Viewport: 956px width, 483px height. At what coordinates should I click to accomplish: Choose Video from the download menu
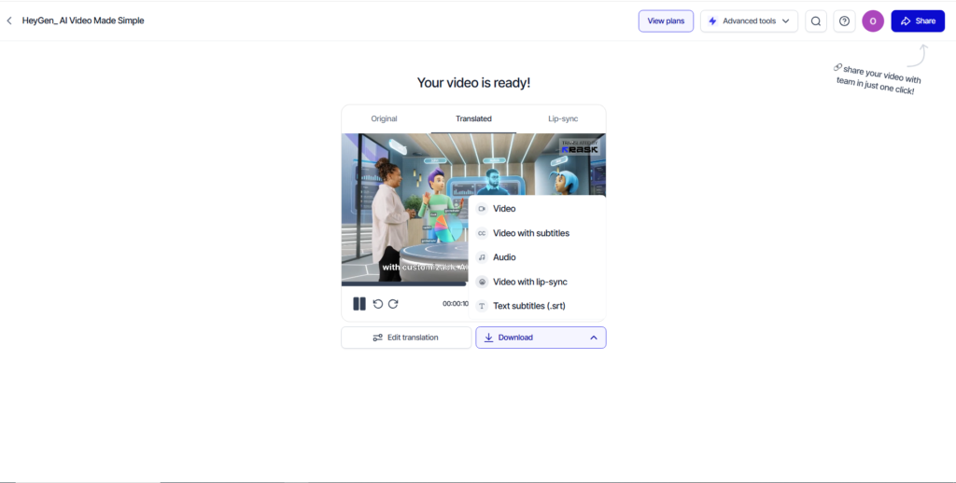(537, 209)
